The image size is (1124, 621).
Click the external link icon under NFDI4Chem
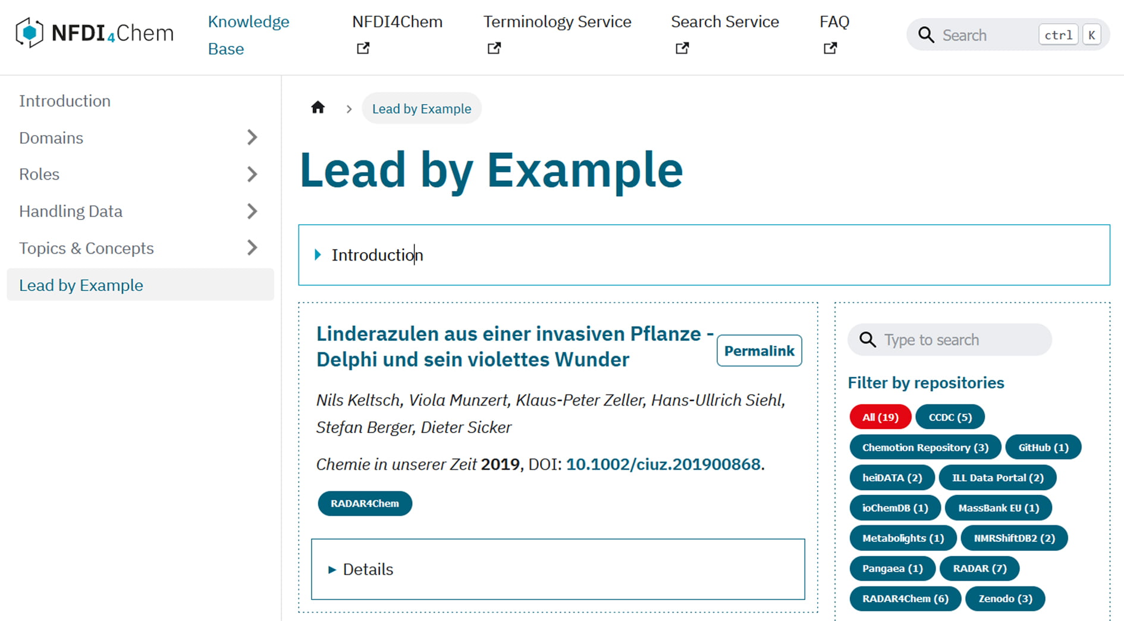coord(363,48)
